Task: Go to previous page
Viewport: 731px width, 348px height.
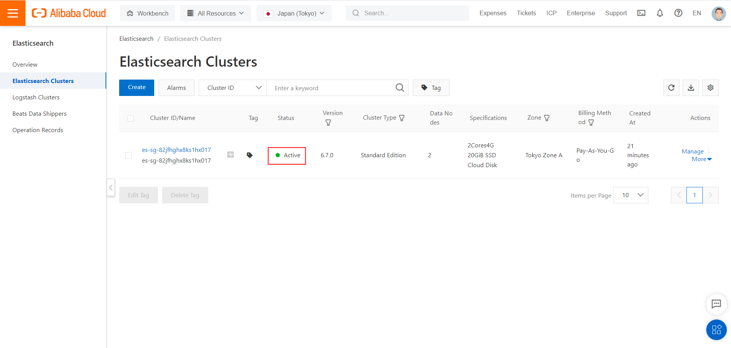Action: click(x=678, y=195)
